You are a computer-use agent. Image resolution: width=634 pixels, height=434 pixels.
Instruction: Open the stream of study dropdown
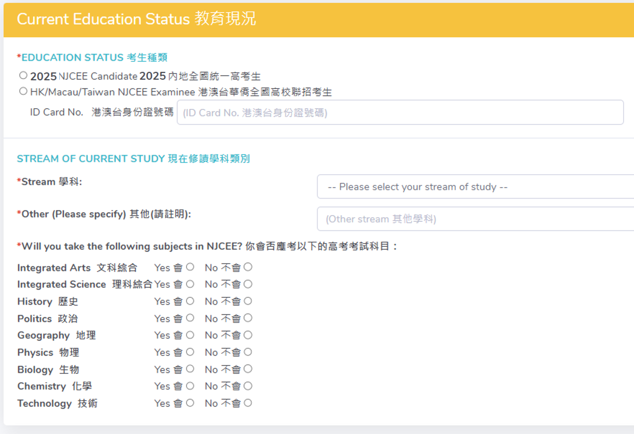click(475, 187)
